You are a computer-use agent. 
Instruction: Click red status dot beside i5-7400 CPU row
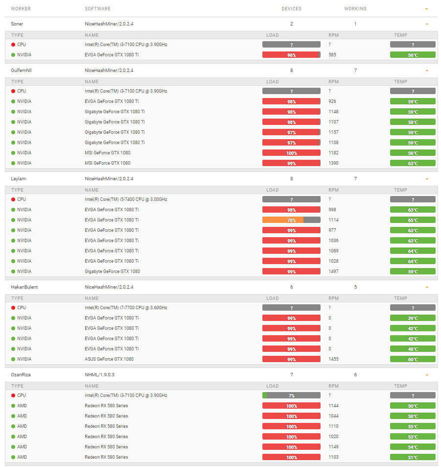[13, 199]
